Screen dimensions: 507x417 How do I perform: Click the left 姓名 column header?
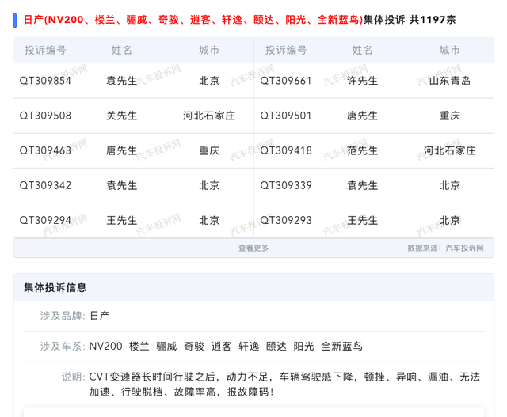point(122,50)
